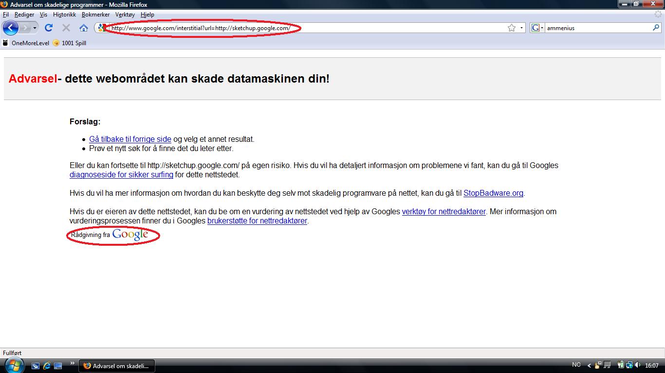Launch Internet Explorer from quick launch
Screen dimensions: 665x373
47,366
